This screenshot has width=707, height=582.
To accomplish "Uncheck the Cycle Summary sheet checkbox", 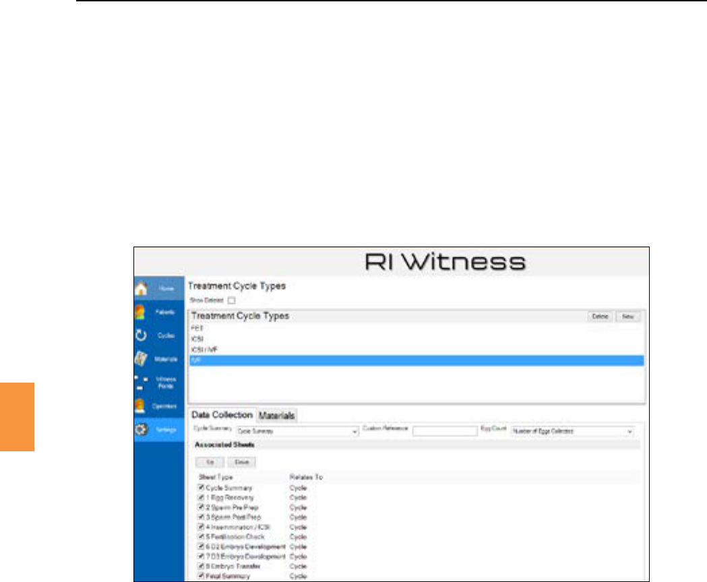I will (201, 488).
